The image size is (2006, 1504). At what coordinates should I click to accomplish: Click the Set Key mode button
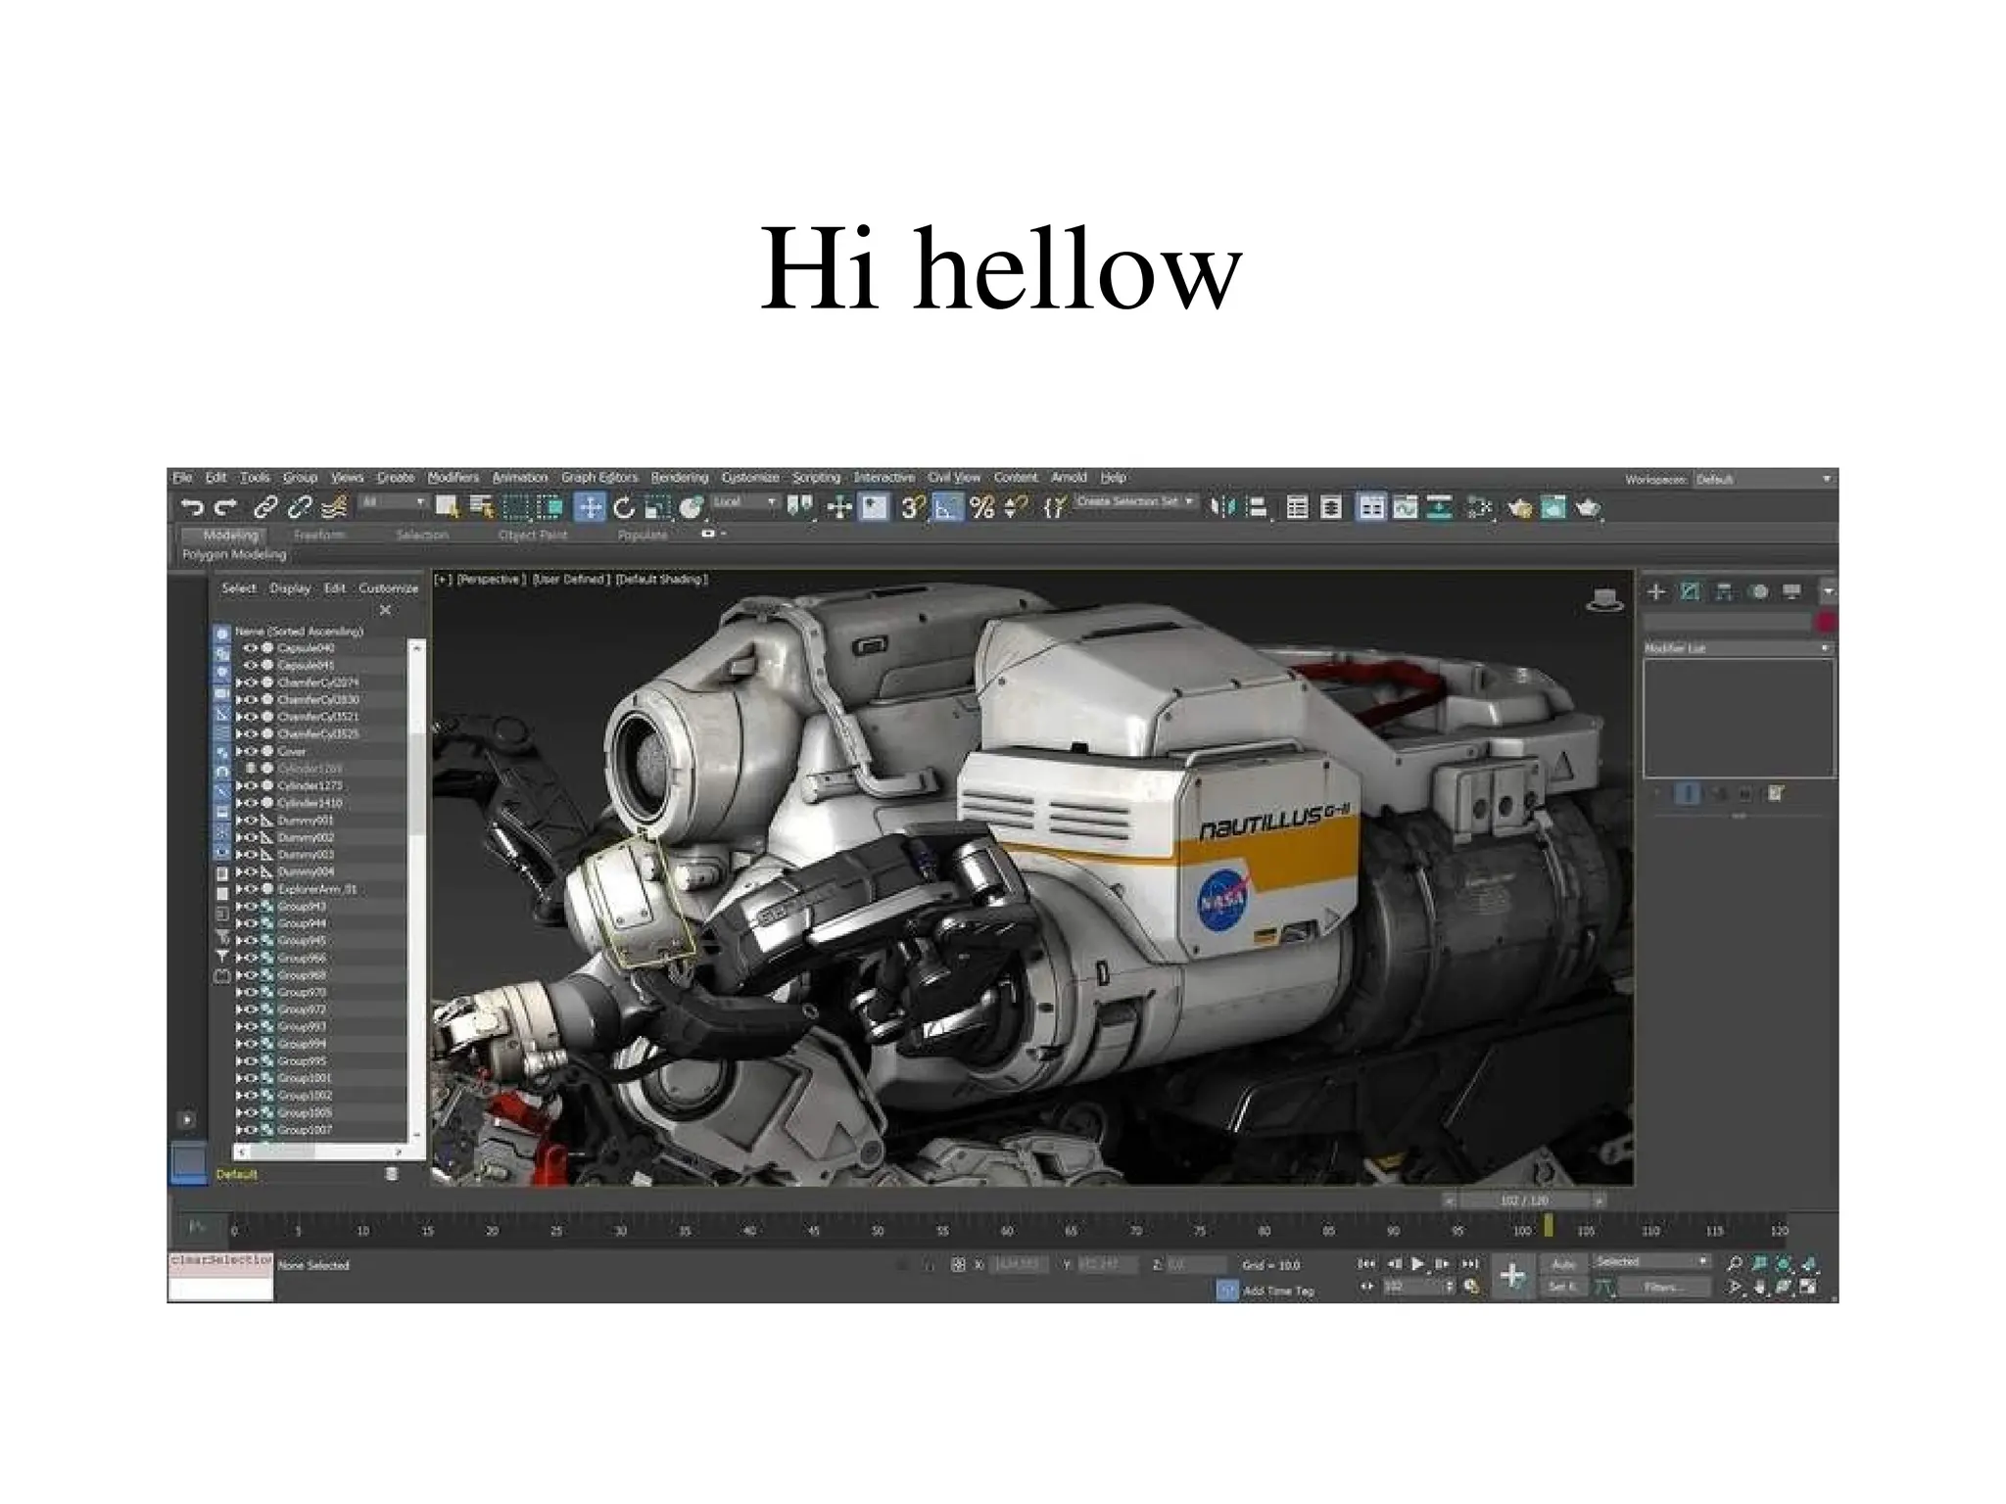click(1563, 1287)
